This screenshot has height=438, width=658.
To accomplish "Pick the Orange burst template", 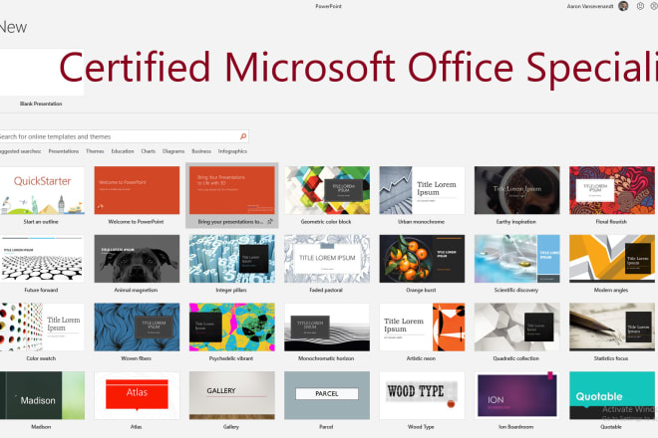I will coord(422,259).
